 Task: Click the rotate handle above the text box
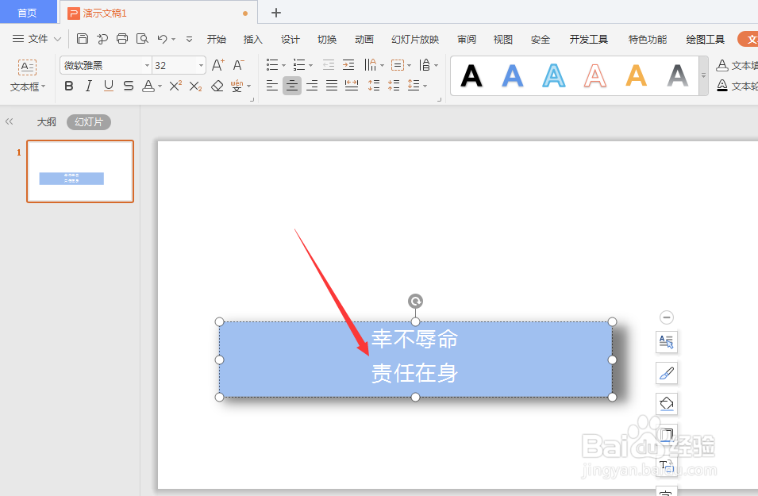tap(415, 302)
